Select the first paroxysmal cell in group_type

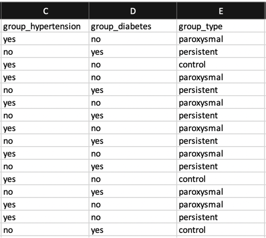(x=221, y=39)
